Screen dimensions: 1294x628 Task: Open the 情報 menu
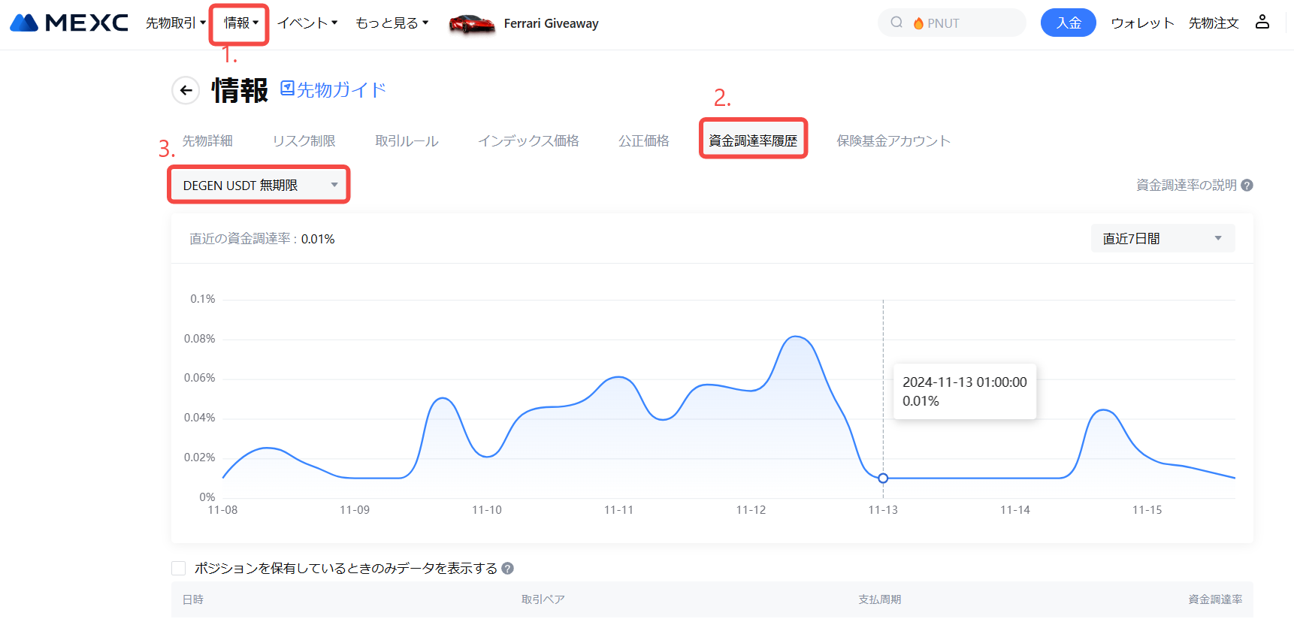click(240, 23)
